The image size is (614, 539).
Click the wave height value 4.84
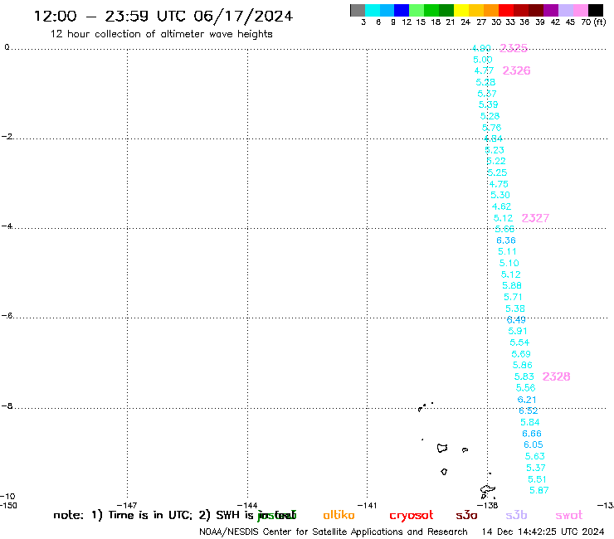[493, 138]
